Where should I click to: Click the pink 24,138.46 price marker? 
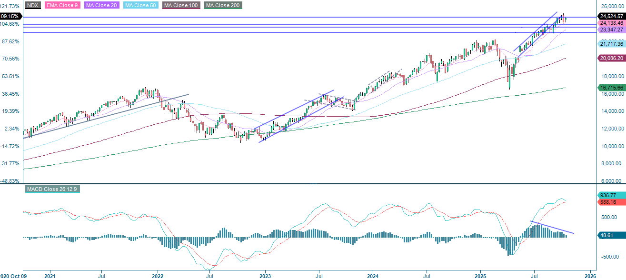point(612,23)
